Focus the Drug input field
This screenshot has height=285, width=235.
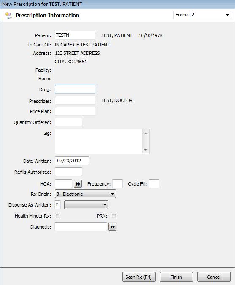(x=75, y=89)
